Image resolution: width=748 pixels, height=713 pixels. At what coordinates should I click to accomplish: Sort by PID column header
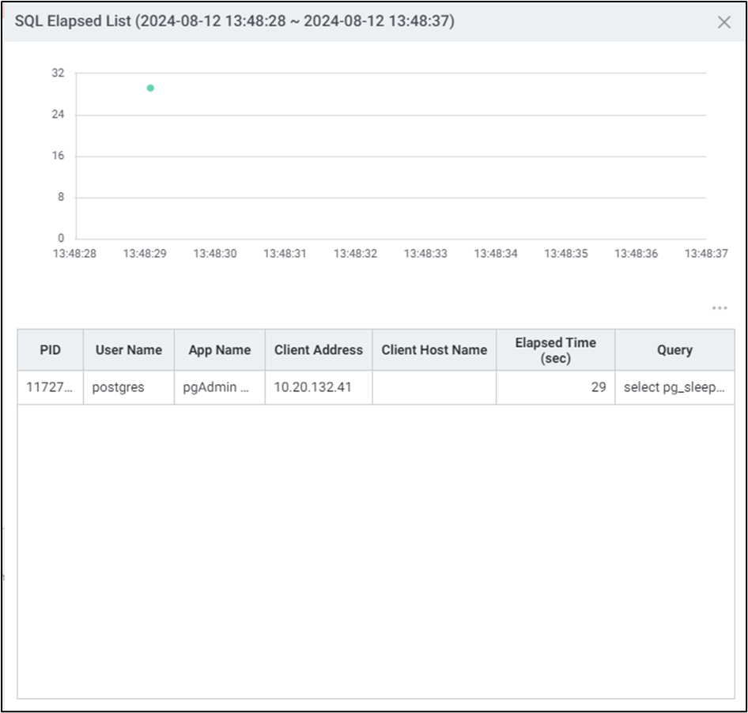pyautogui.click(x=50, y=350)
